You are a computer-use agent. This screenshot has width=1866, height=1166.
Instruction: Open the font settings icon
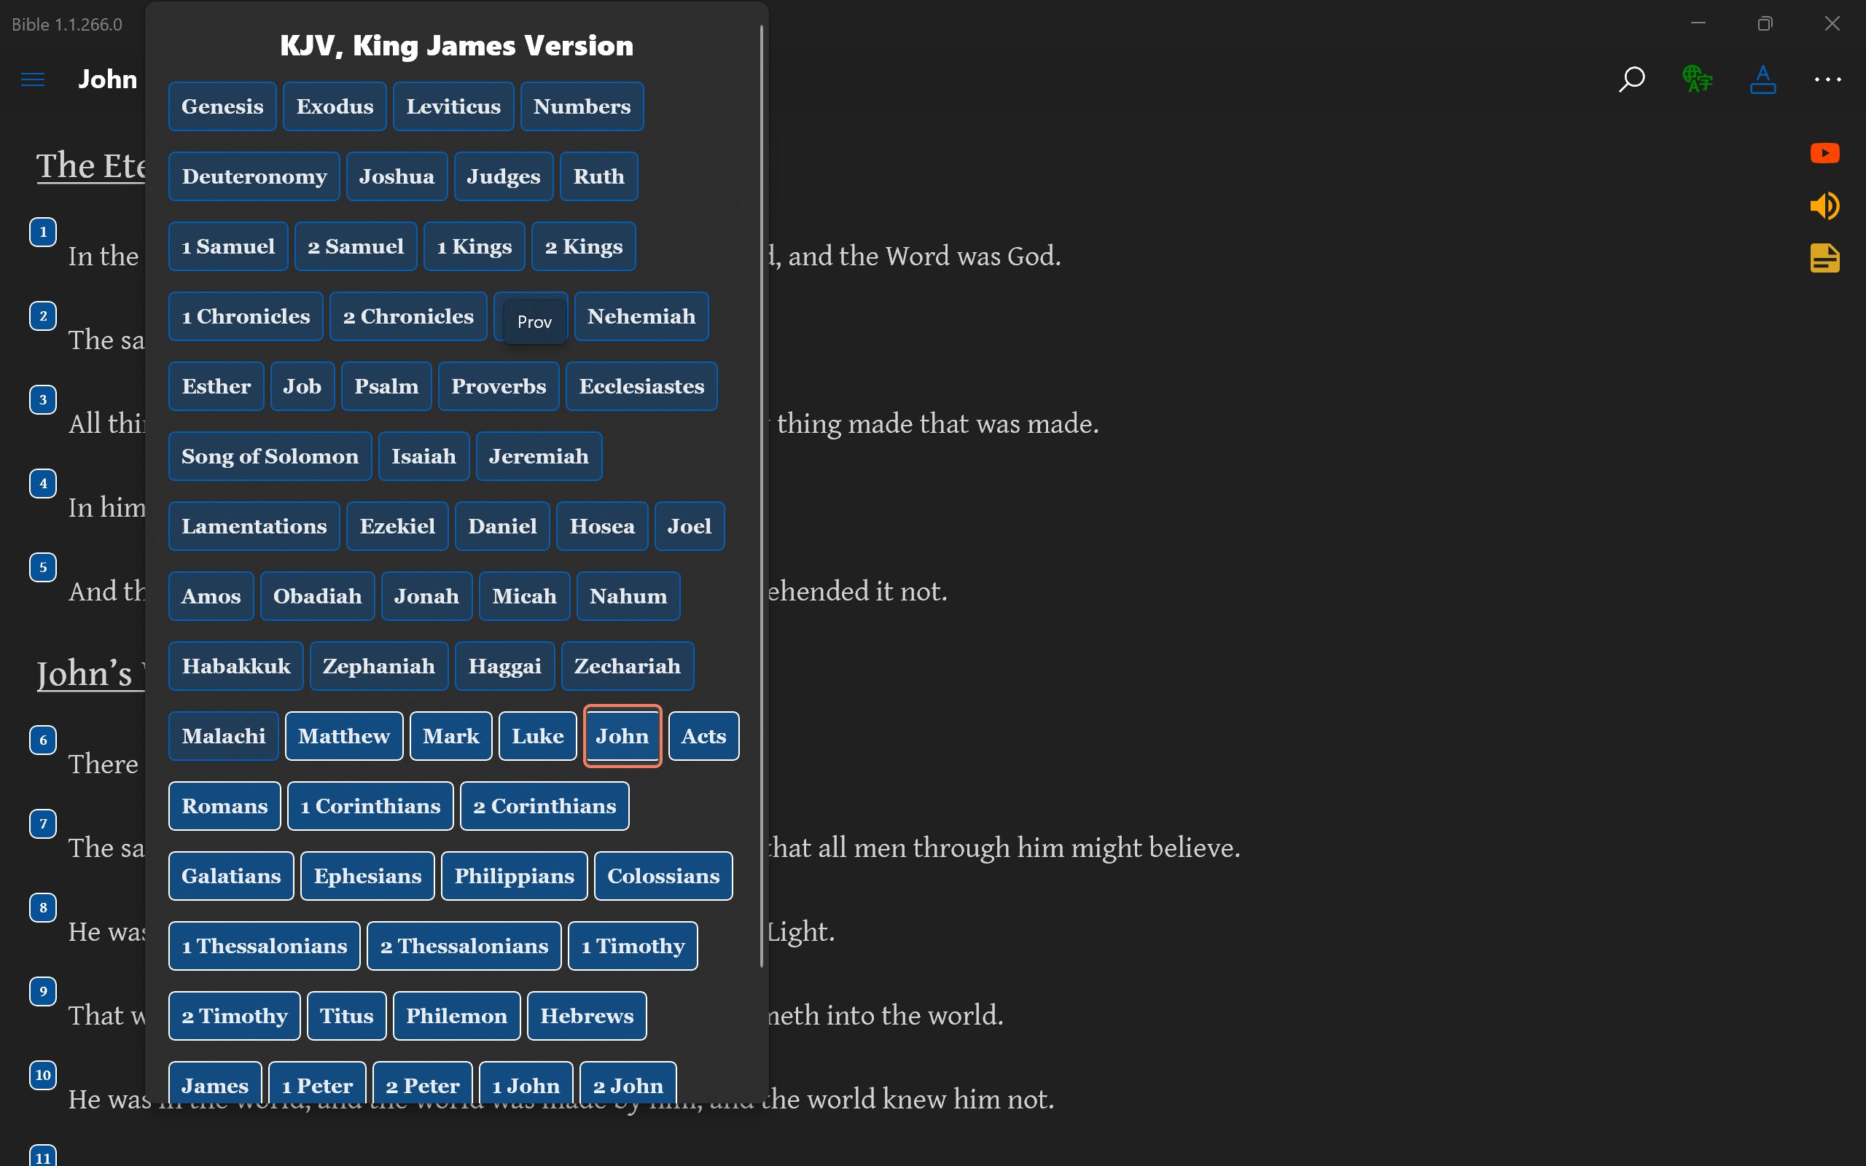pyautogui.click(x=1762, y=79)
